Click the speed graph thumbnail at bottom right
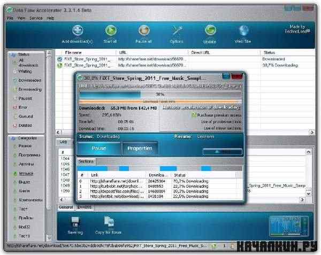This screenshot has height=255, width=321. [289, 226]
